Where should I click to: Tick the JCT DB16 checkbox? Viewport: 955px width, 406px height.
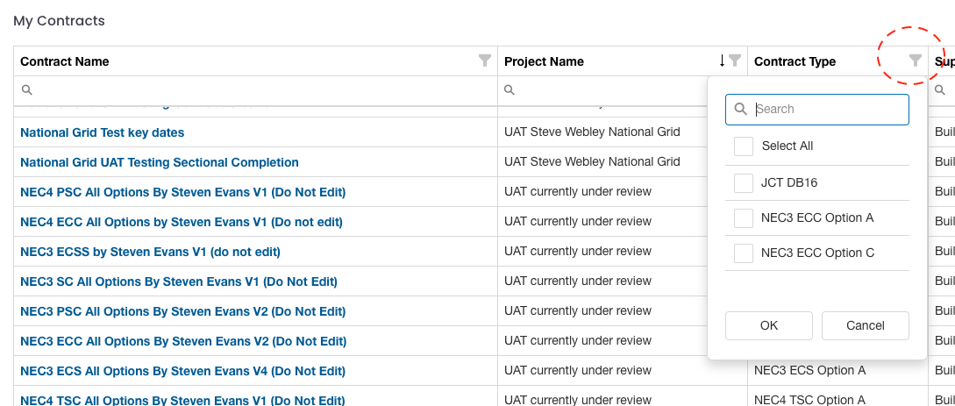pyautogui.click(x=744, y=182)
